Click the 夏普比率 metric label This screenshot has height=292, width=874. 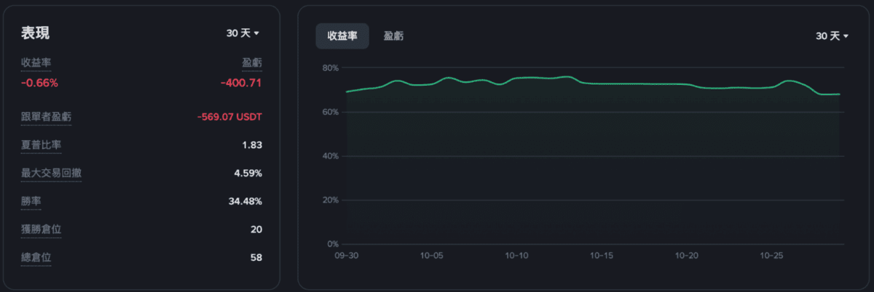pos(41,145)
